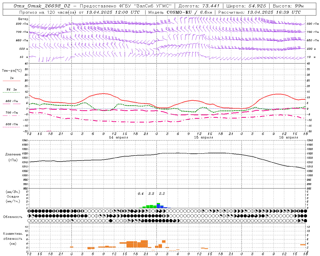Click the Td 2м dew point legend label
Viewport: 320px width, 256px height.
click(x=12, y=89)
